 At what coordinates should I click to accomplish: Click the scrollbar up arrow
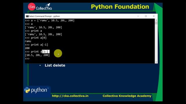point(156,20)
